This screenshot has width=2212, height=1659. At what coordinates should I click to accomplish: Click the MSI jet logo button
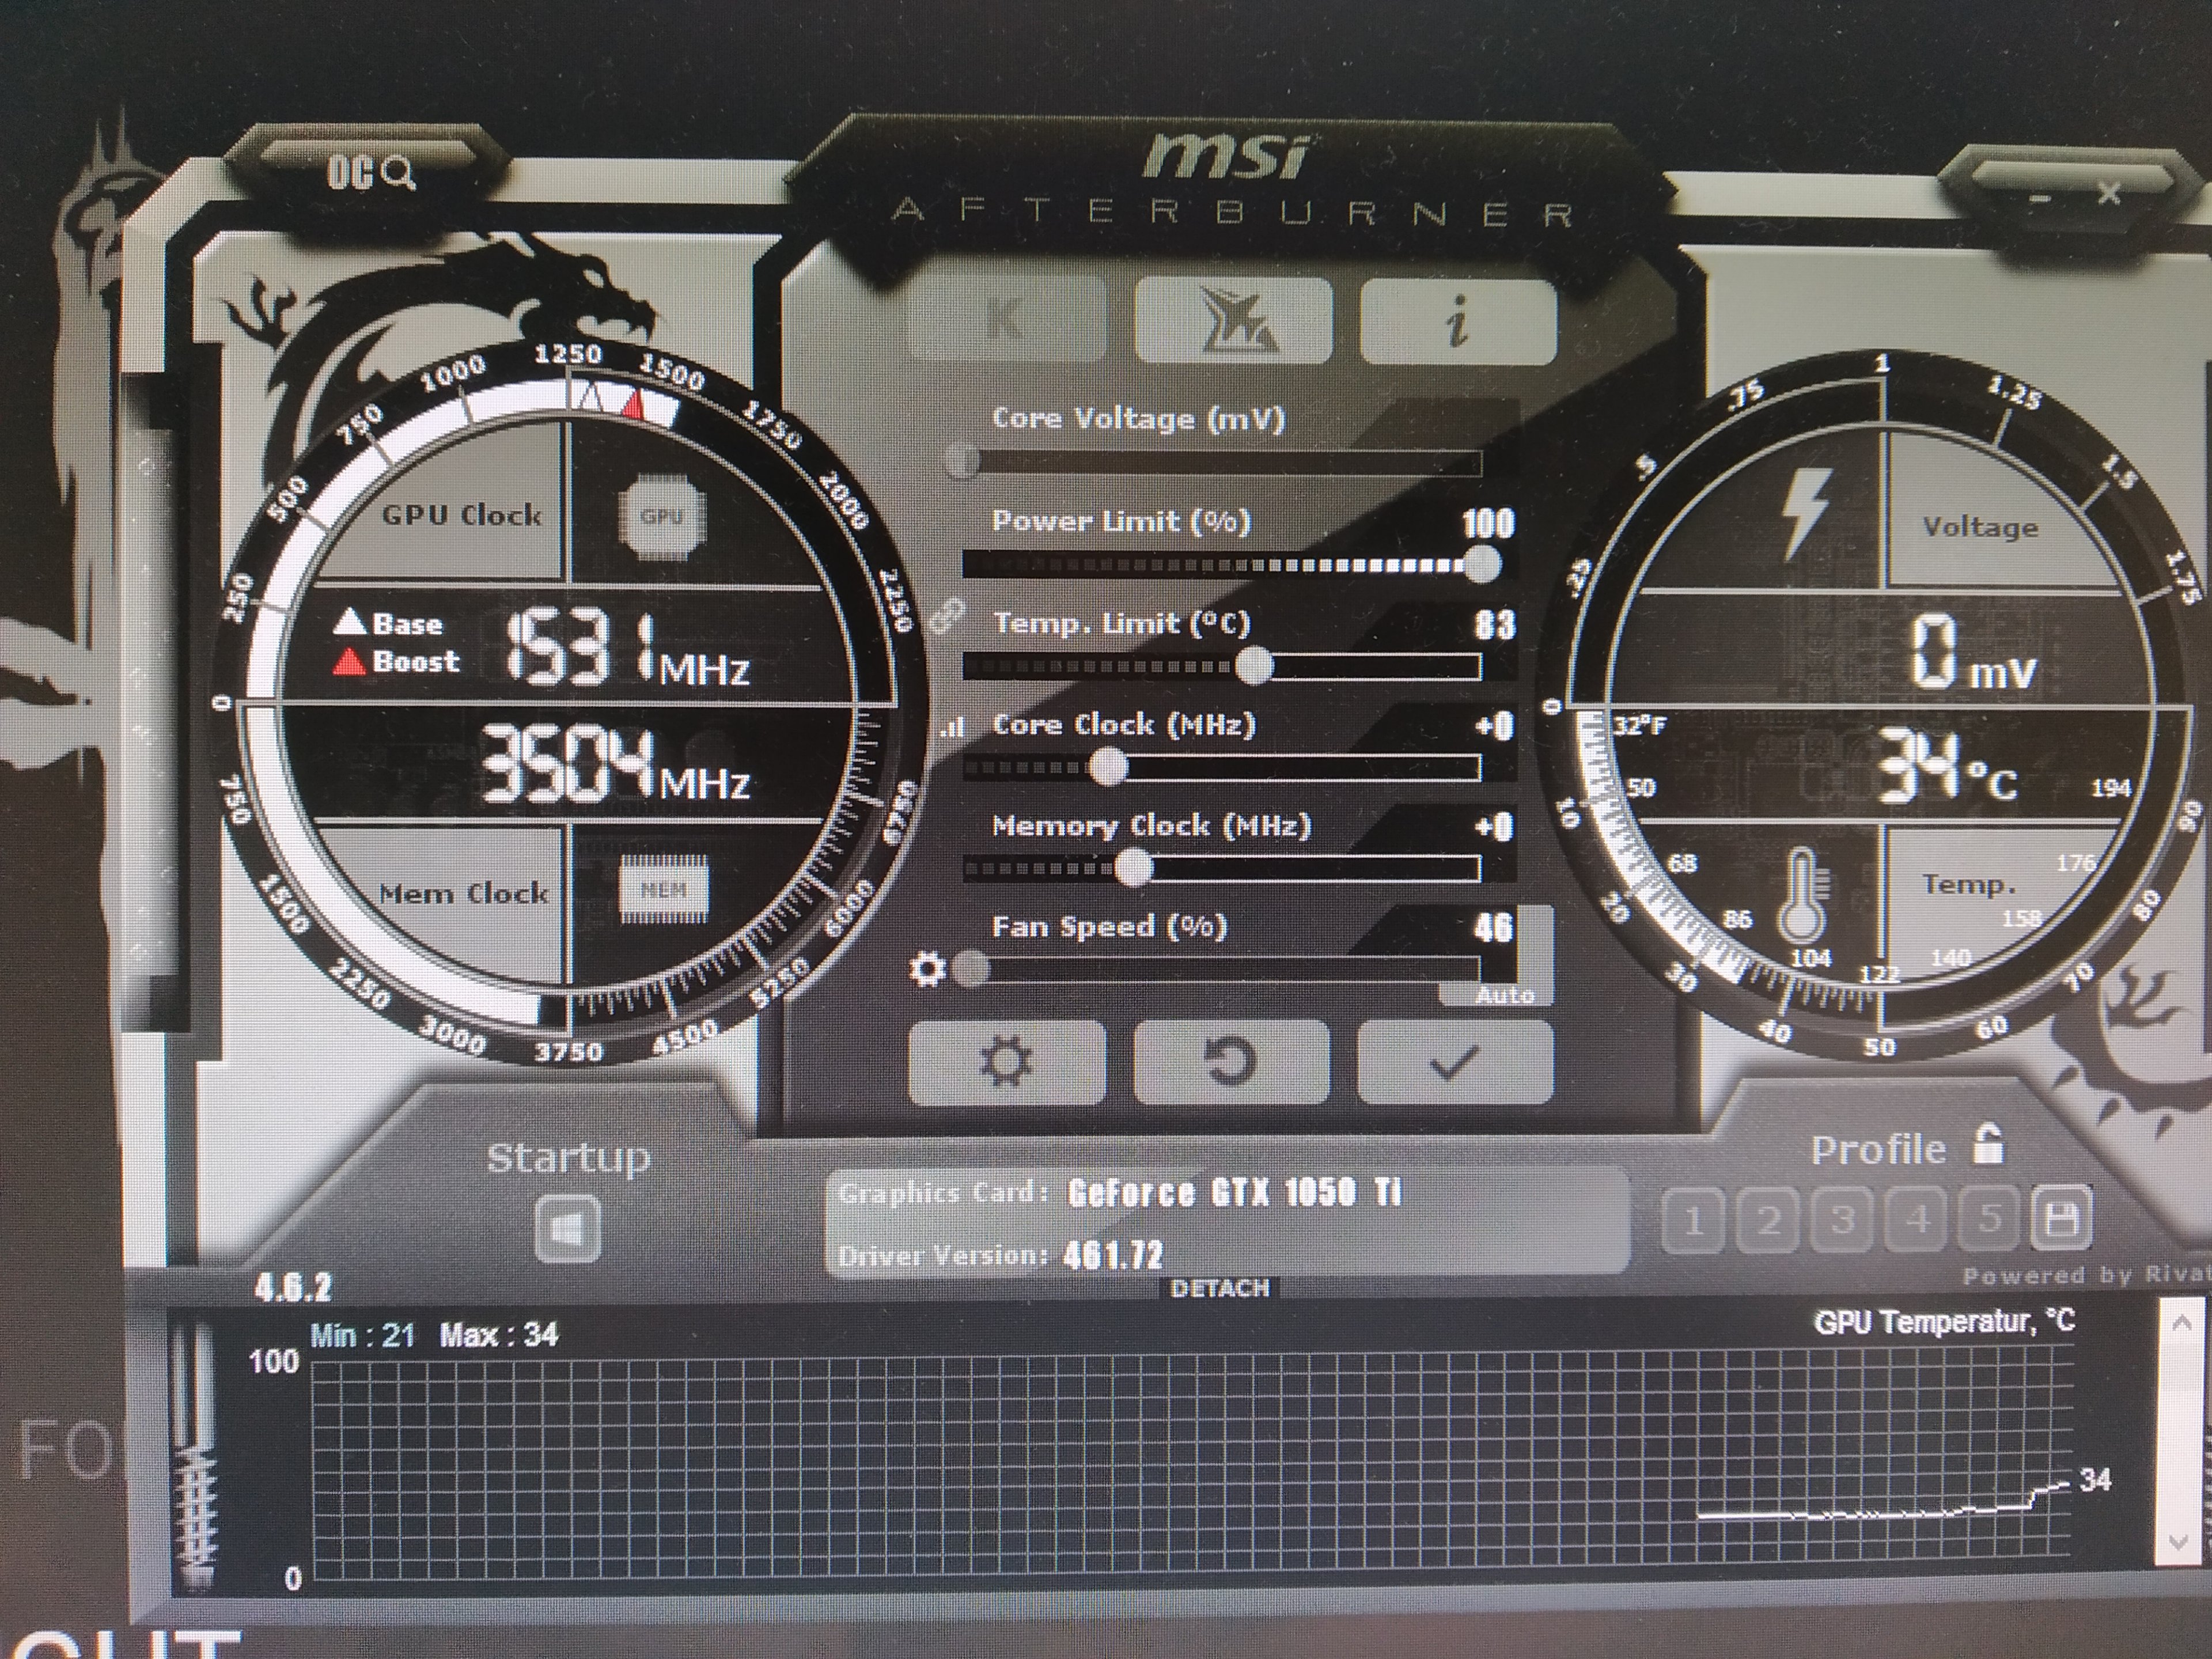[1233, 320]
